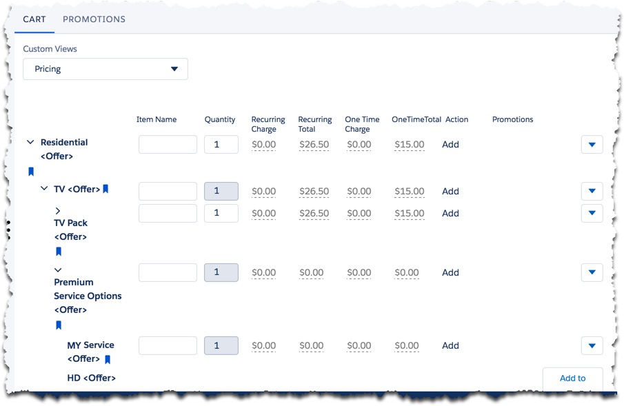Click the Add to button
624x406 pixels.
coord(573,378)
